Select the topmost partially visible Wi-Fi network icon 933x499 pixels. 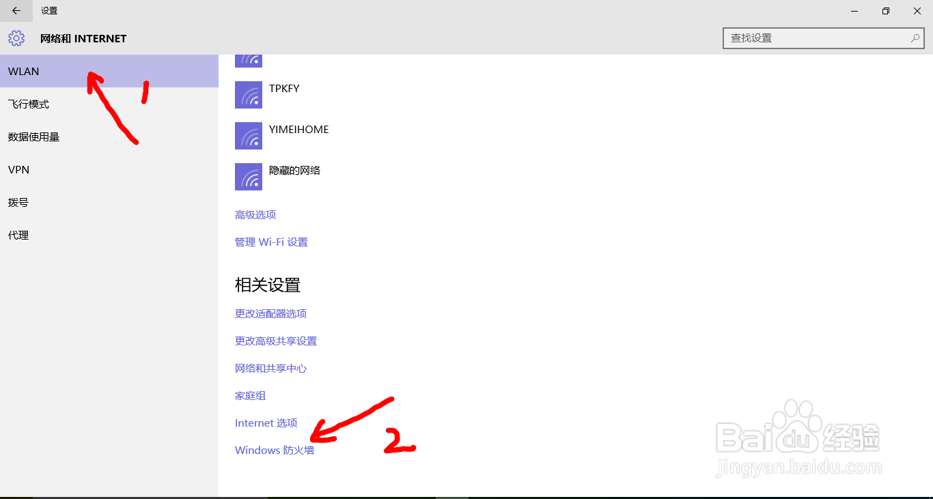coord(248,59)
